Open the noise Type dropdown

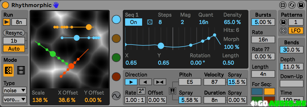(15, 90)
